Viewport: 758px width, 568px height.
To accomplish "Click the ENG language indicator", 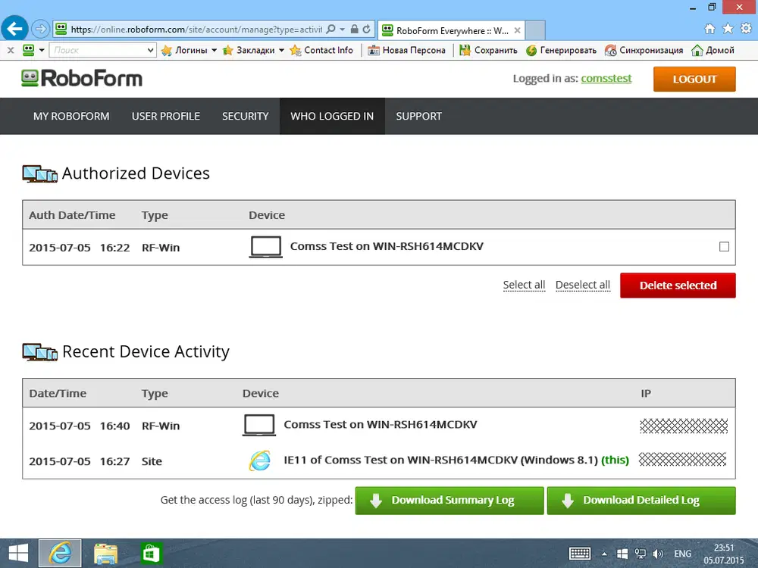I will tap(683, 554).
